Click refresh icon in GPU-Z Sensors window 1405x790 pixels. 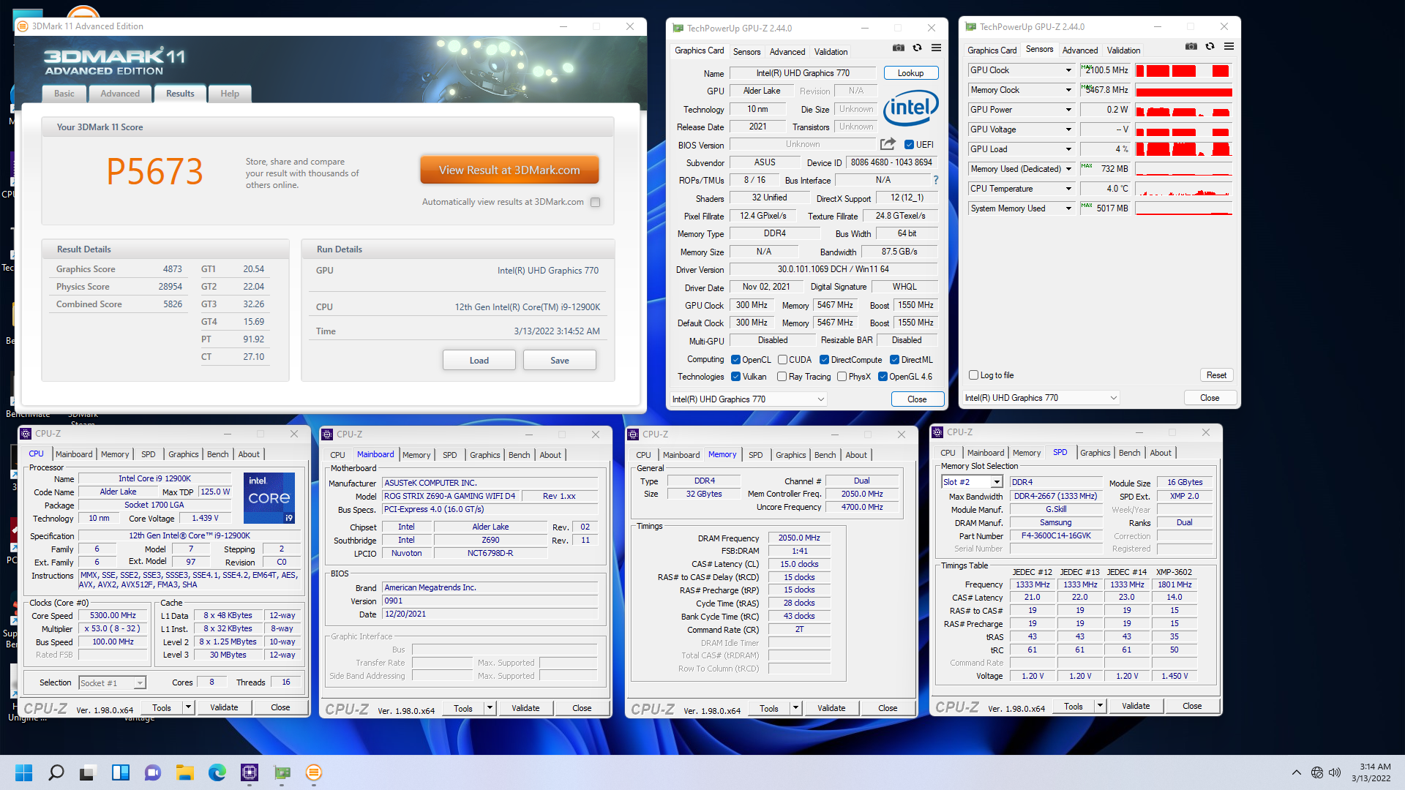click(1210, 47)
